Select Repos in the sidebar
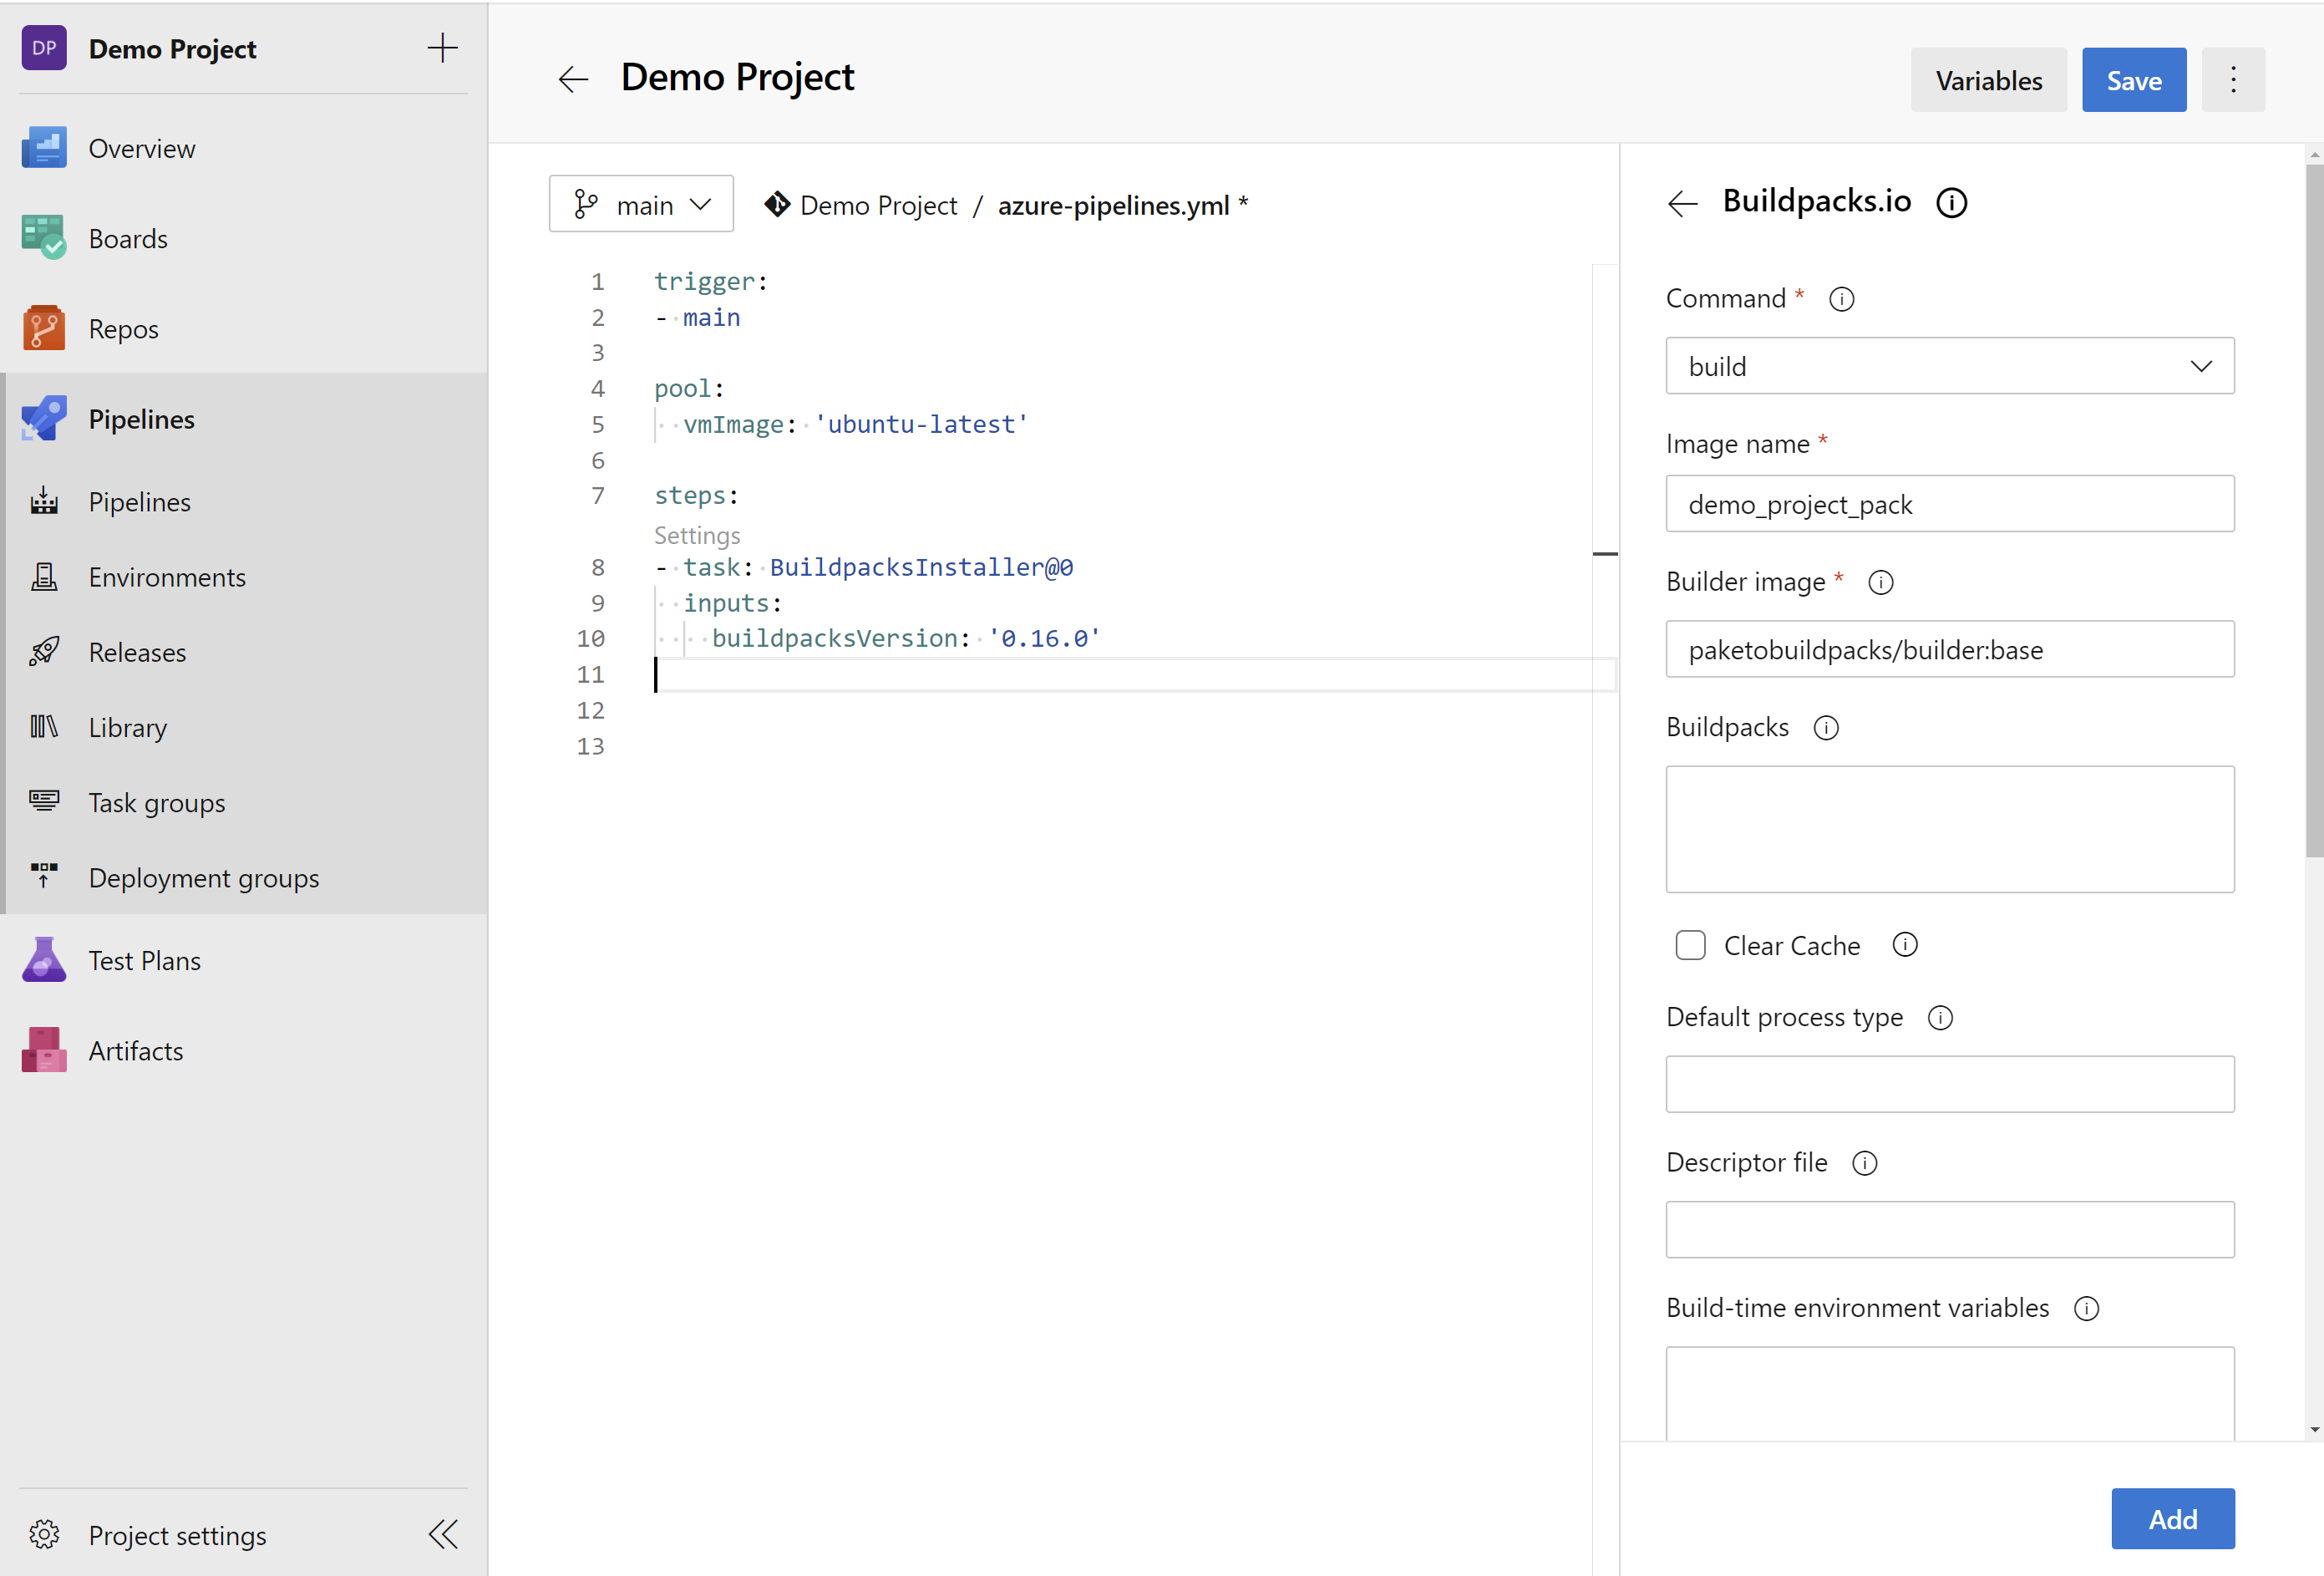 coord(124,328)
